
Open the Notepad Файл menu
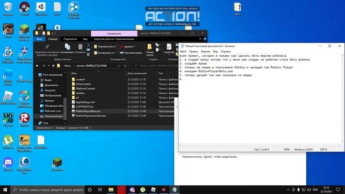pos(183,52)
